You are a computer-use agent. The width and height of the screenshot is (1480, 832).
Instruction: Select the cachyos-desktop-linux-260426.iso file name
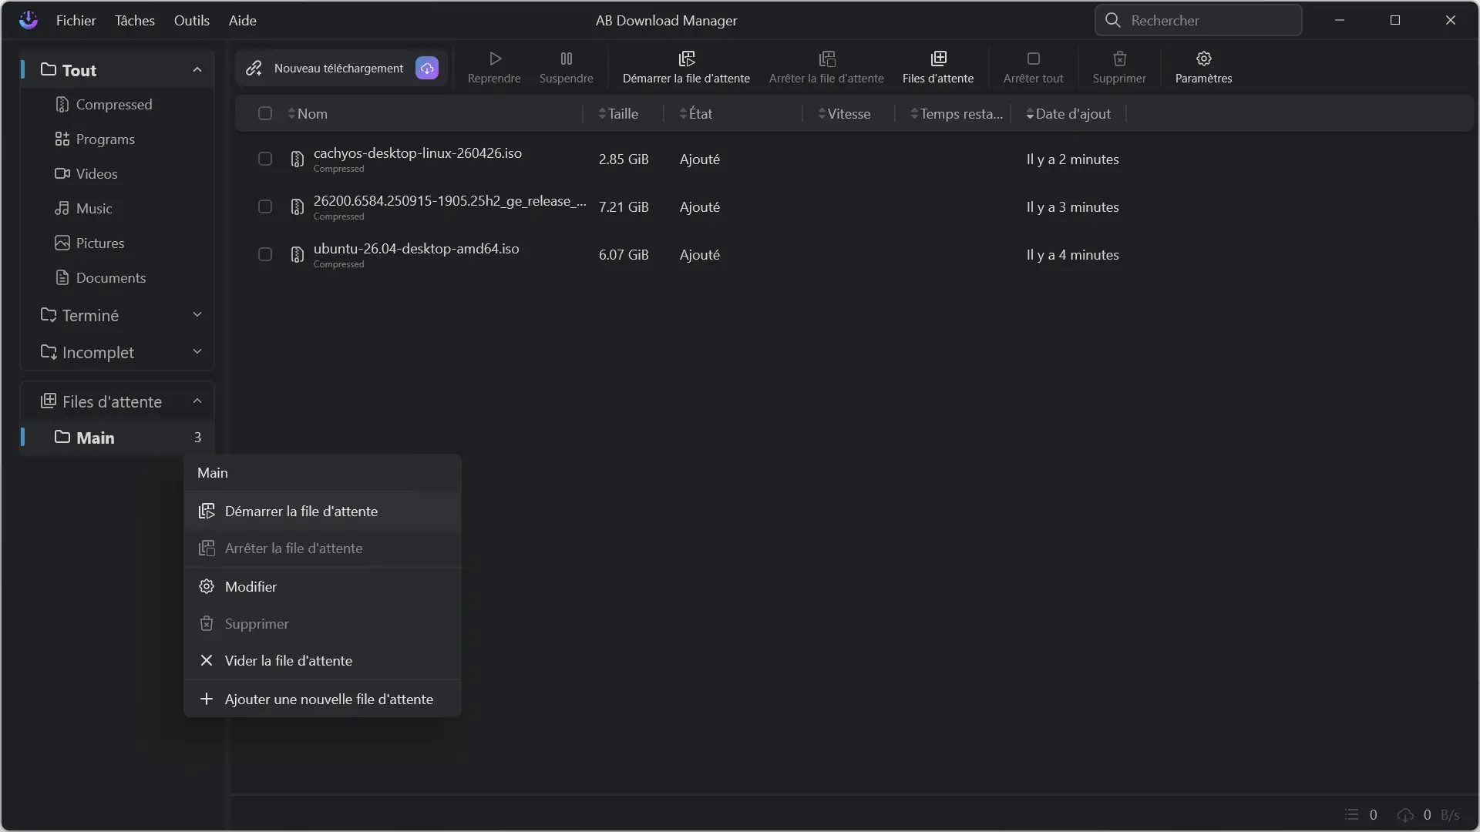418,153
